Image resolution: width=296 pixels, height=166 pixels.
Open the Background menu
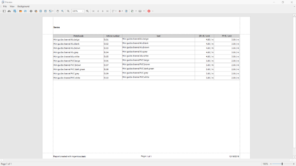click(23, 6)
